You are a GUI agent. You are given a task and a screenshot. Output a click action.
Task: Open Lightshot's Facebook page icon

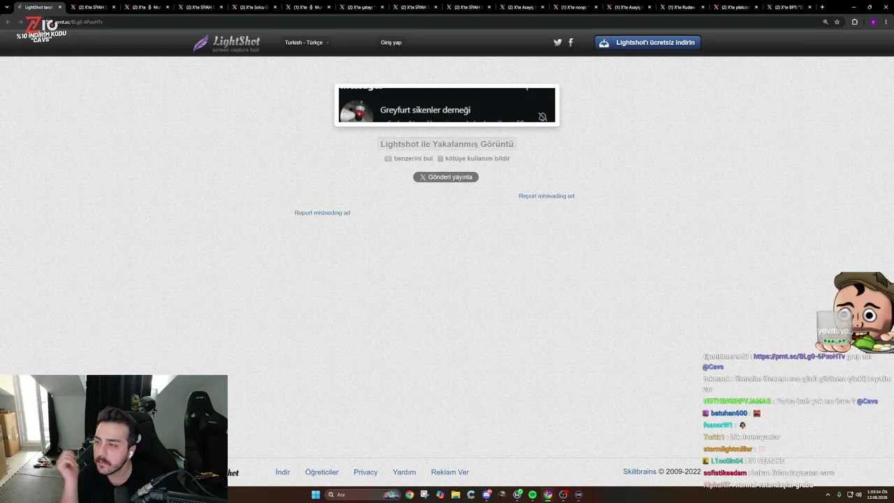571,43
